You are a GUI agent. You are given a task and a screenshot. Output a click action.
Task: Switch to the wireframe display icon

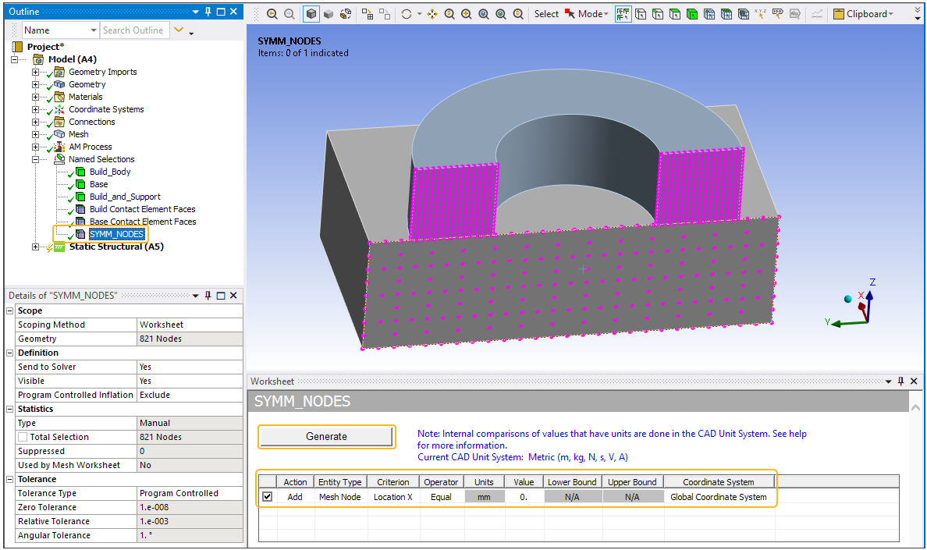346,13
